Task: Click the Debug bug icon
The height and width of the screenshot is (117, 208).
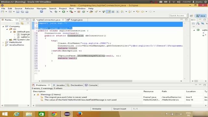Action: point(56,12)
